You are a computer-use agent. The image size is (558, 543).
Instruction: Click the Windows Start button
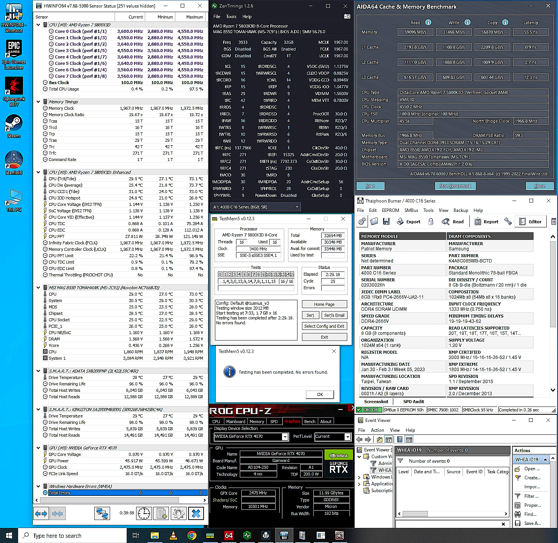9,535
